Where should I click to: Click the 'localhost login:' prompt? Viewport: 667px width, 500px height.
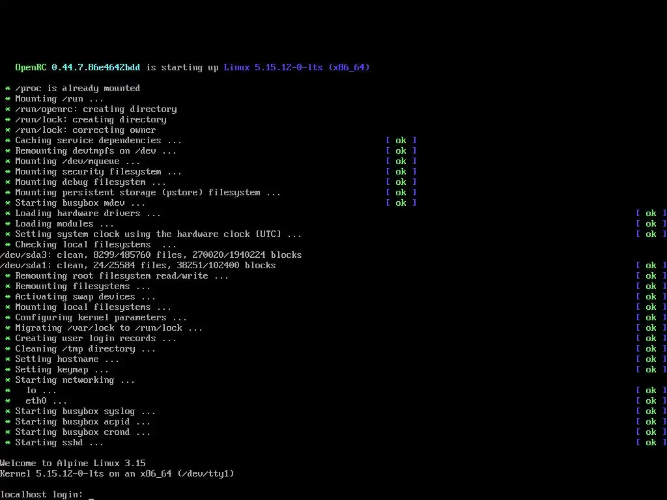42,495
